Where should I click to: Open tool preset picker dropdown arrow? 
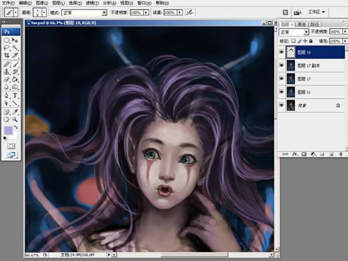16,13
